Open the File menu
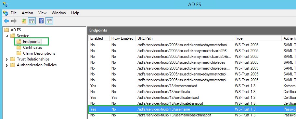 [14, 13]
